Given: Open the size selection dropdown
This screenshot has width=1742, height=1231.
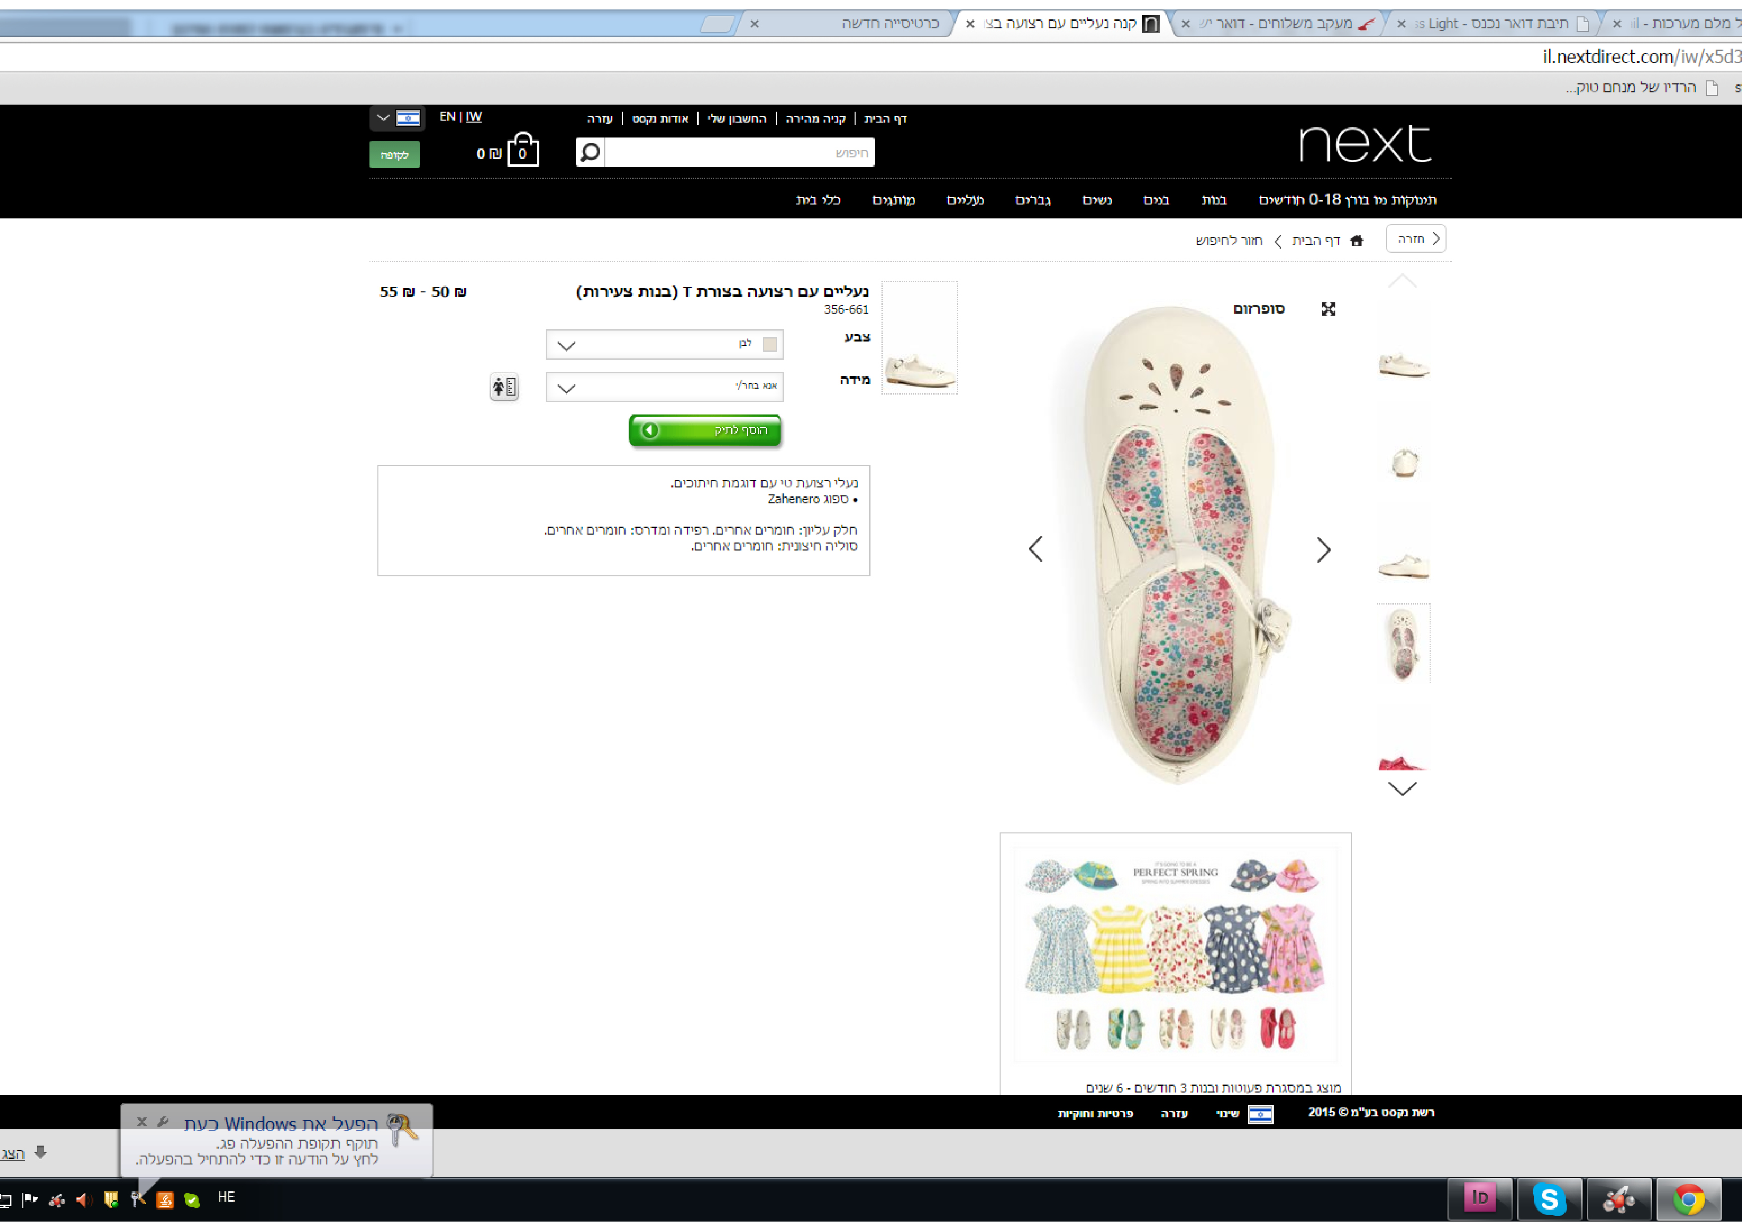Looking at the screenshot, I should [664, 388].
